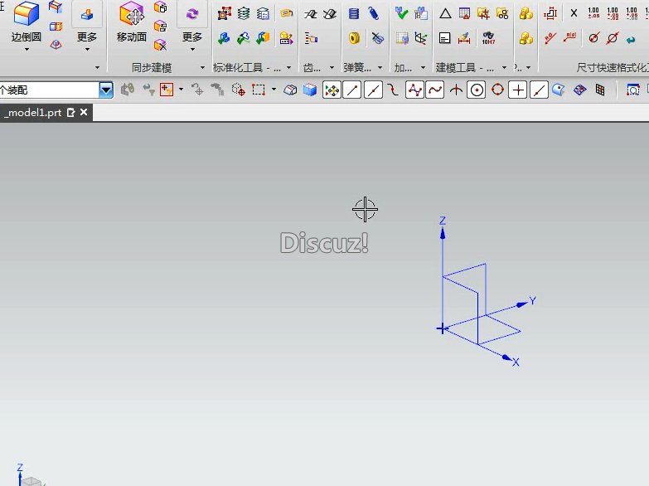Image resolution: width=649 pixels, height=486 pixels.
Task: Click the red selection-box standardization tool icon
Action: 225,13
